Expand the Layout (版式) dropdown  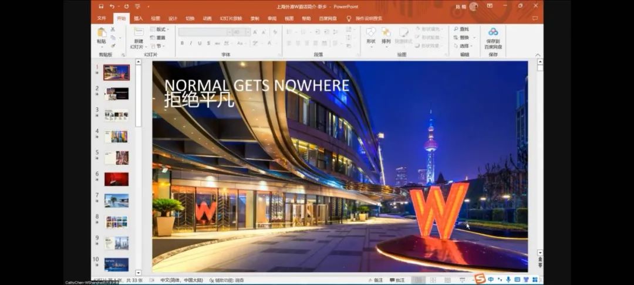coord(158,29)
